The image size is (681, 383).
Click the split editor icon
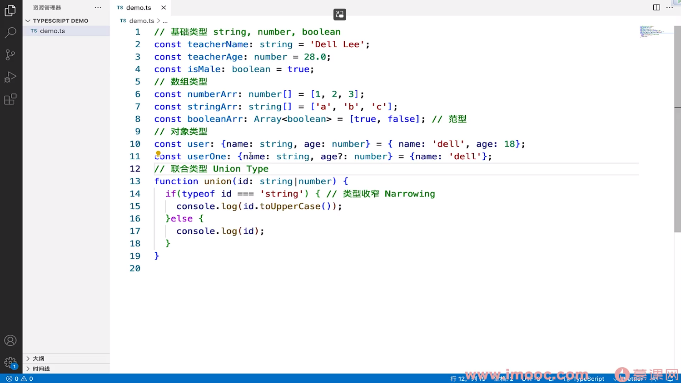tap(656, 8)
